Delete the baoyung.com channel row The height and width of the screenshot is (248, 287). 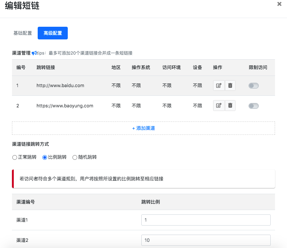point(230,106)
